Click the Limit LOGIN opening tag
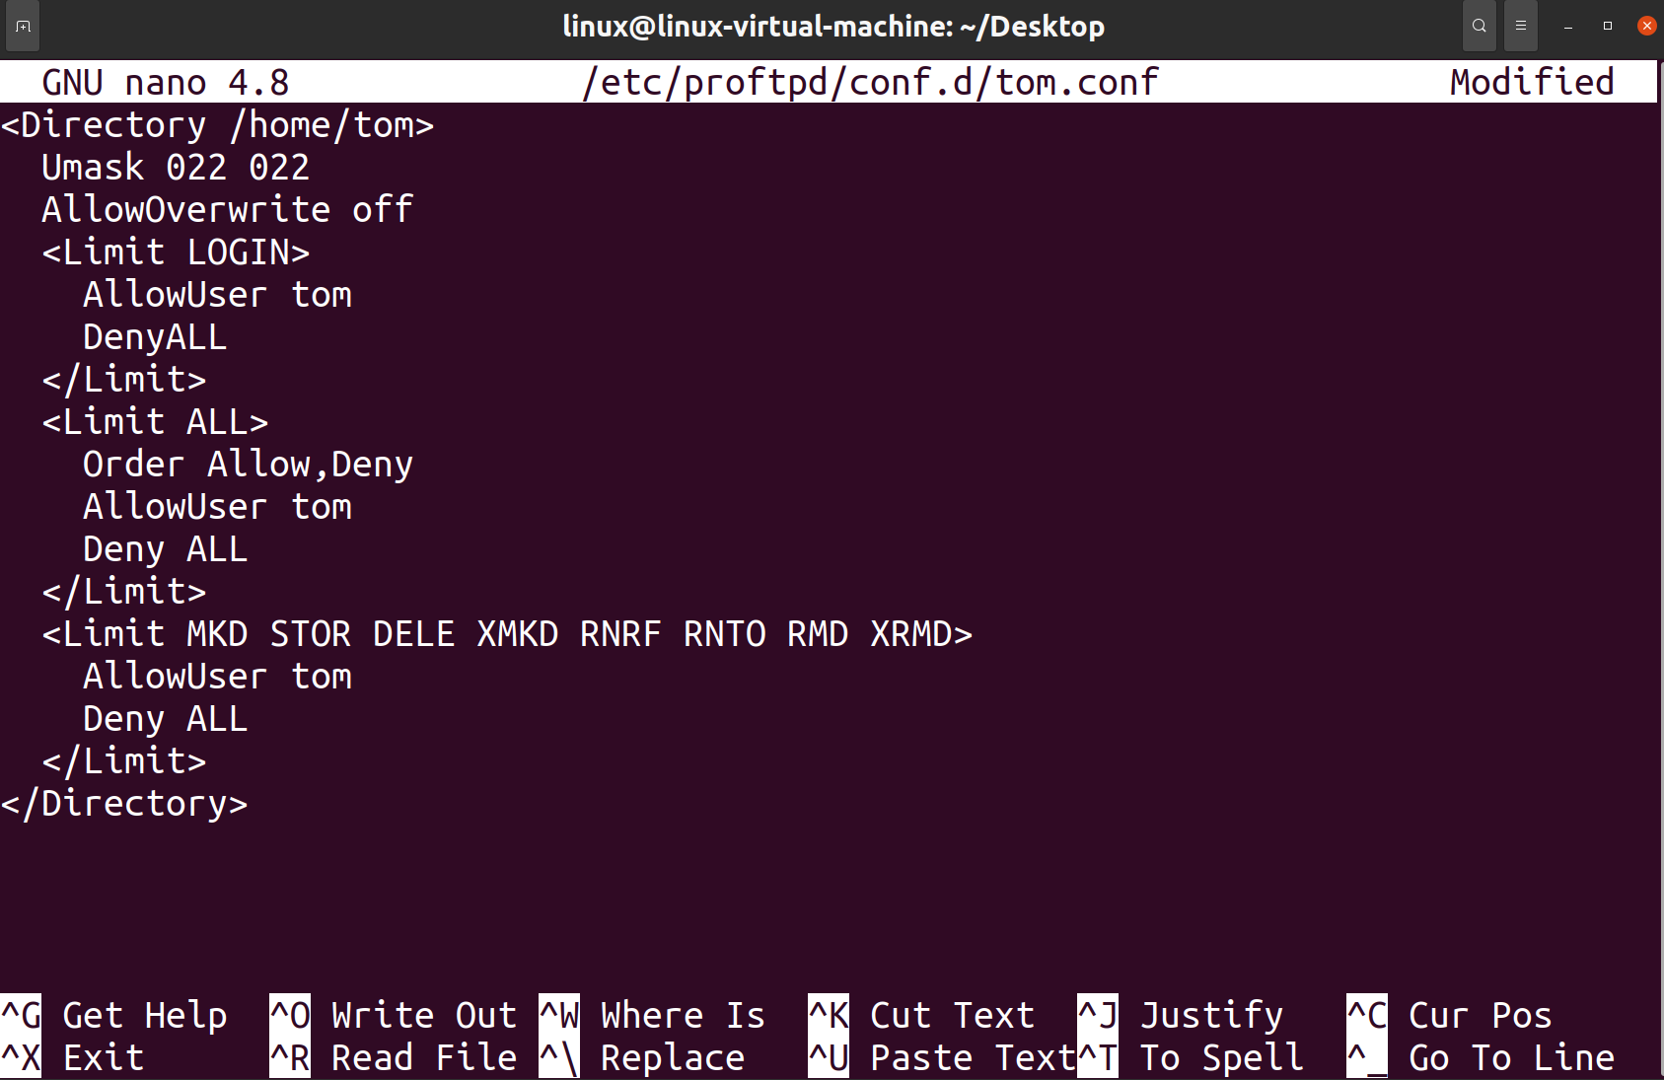Viewport: 1664px width, 1080px height. (175, 252)
